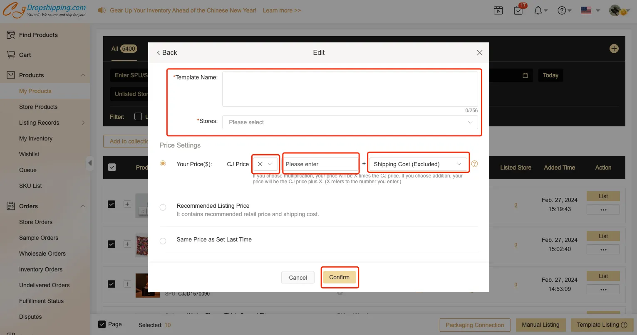Open the help question mark icon in header
The image size is (637, 335).
[x=562, y=10]
